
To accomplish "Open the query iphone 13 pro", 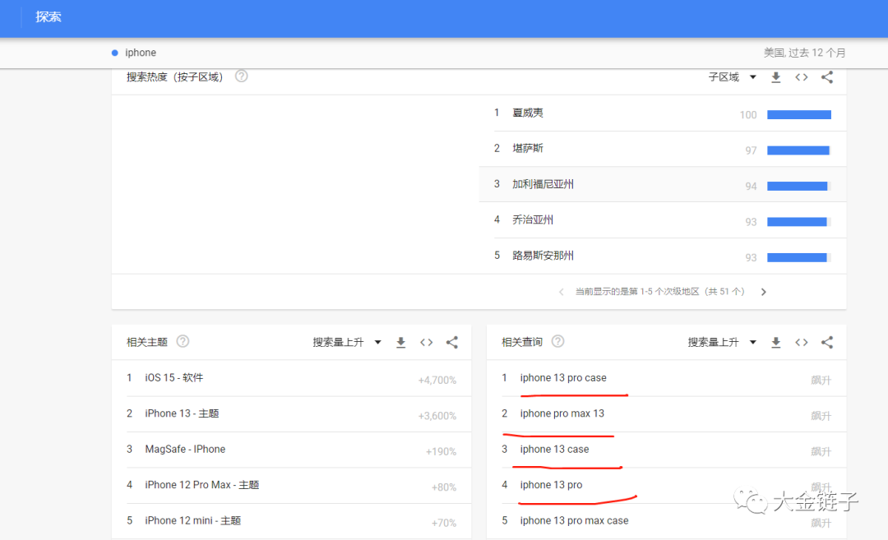I will [x=551, y=485].
